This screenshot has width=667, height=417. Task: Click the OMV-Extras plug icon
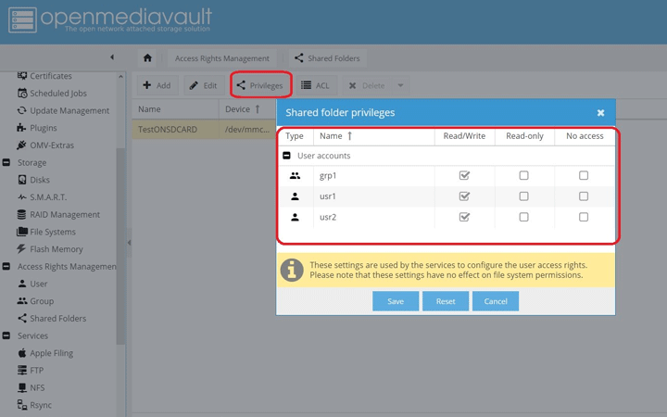click(21, 145)
